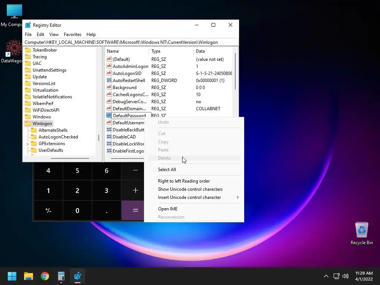Expand Insert Unicode control character submenu
Screen dimensions: 380x285
pyautogui.click(x=194, y=197)
